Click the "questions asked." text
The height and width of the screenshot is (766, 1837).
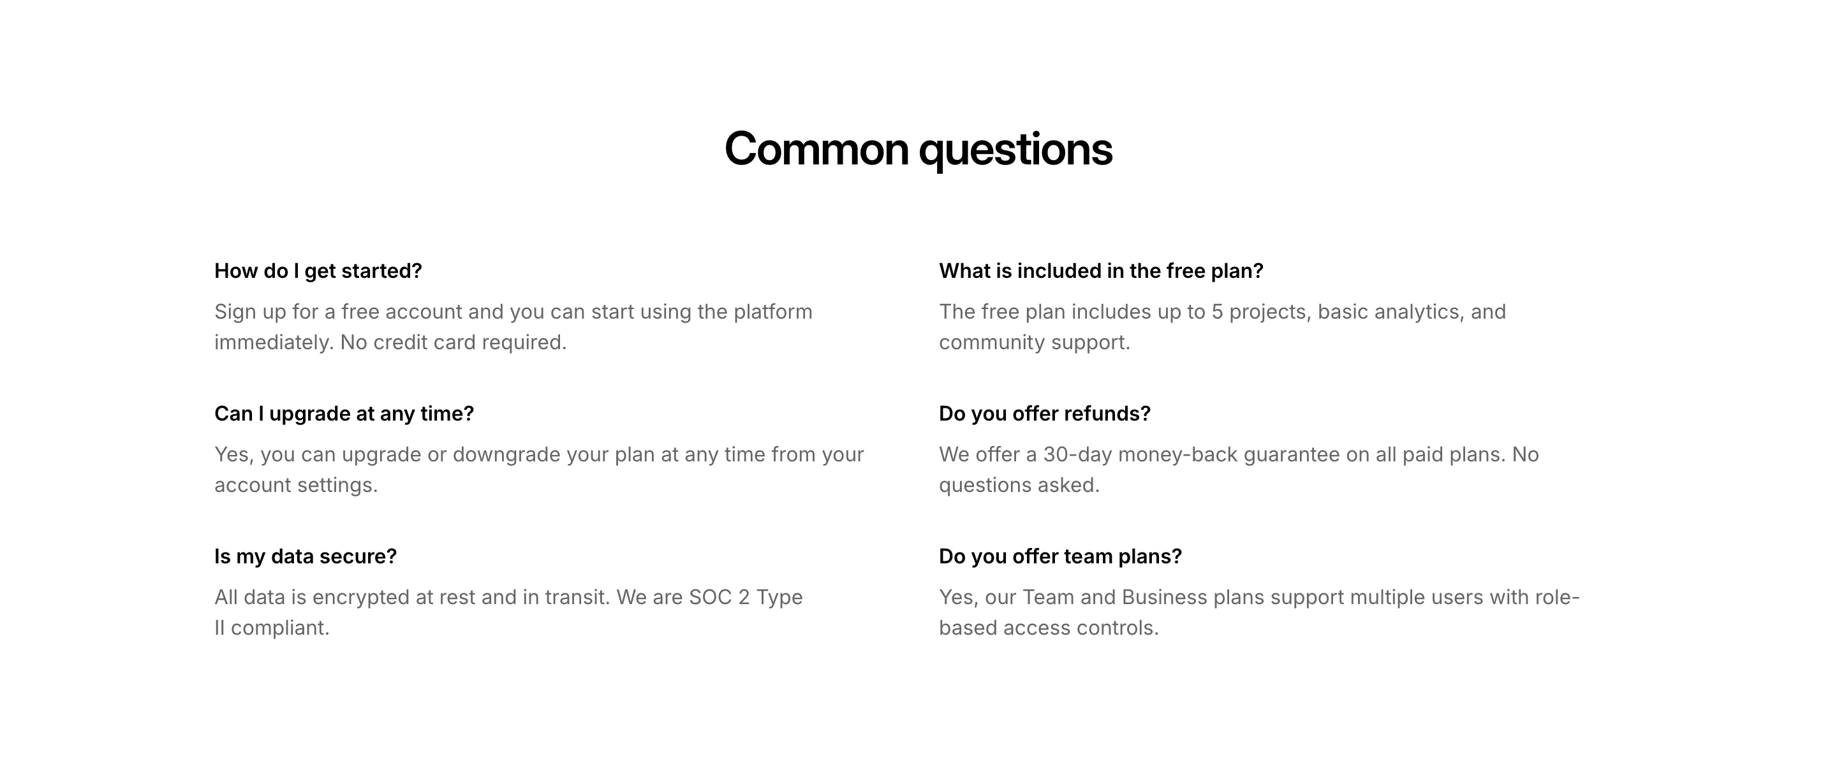1019,484
